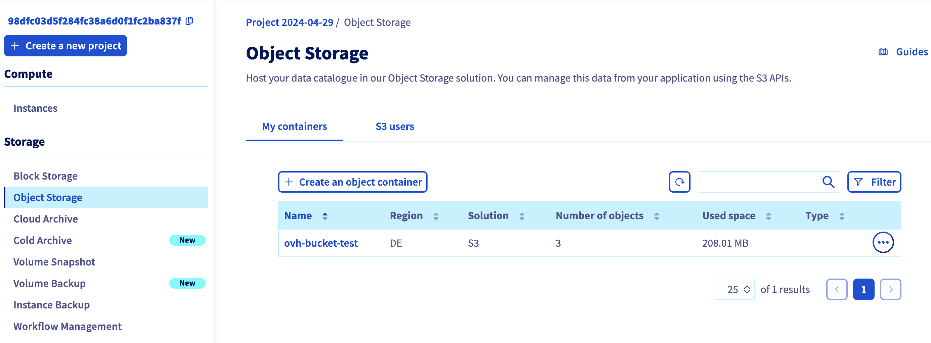Open Cold Archive in the sidebar

click(x=43, y=240)
